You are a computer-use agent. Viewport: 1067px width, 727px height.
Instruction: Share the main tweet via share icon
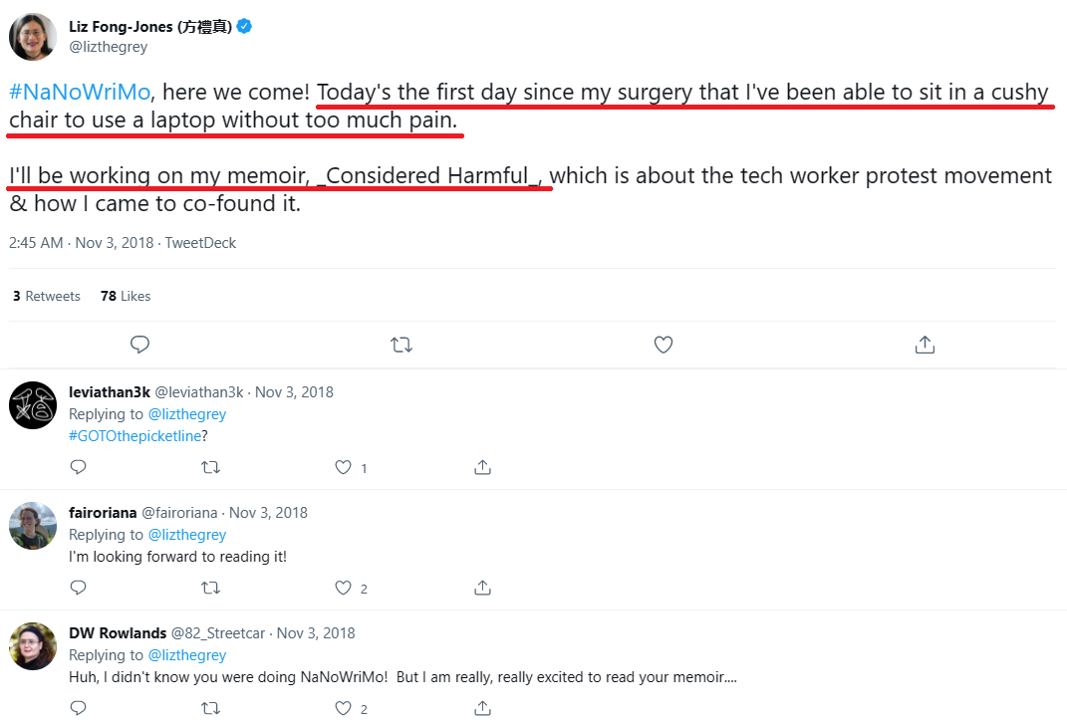coord(925,345)
